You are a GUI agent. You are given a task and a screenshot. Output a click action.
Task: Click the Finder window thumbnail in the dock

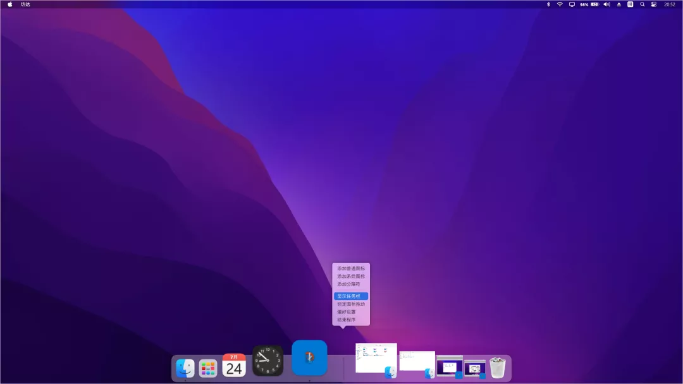pyautogui.click(x=375, y=358)
